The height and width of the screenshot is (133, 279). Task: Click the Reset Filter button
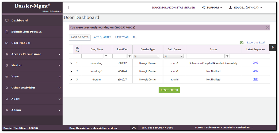pos(169,90)
